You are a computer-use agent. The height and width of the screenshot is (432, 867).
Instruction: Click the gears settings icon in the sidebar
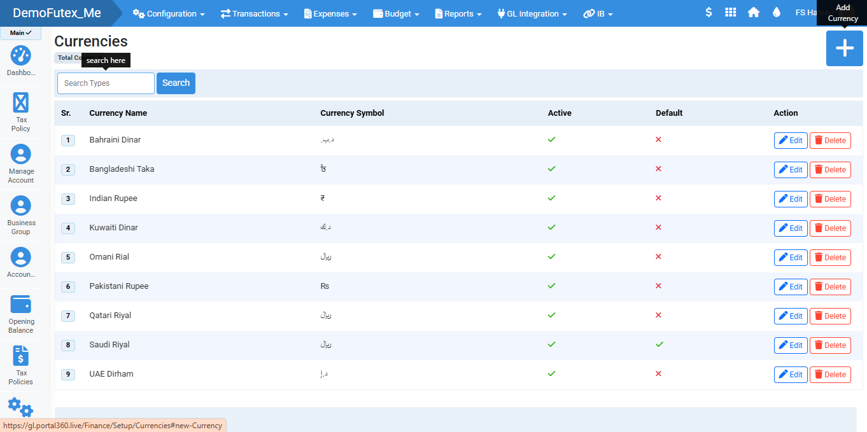[20, 407]
